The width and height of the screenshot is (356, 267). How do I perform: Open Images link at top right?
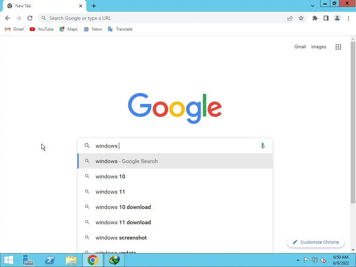pyautogui.click(x=318, y=47)
